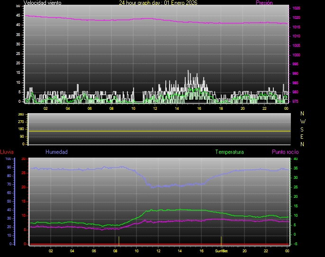Click the green "Temperatura" legend label
Image resolution: width=325 pixels, height=257 pixels.
tap(229, 152)
